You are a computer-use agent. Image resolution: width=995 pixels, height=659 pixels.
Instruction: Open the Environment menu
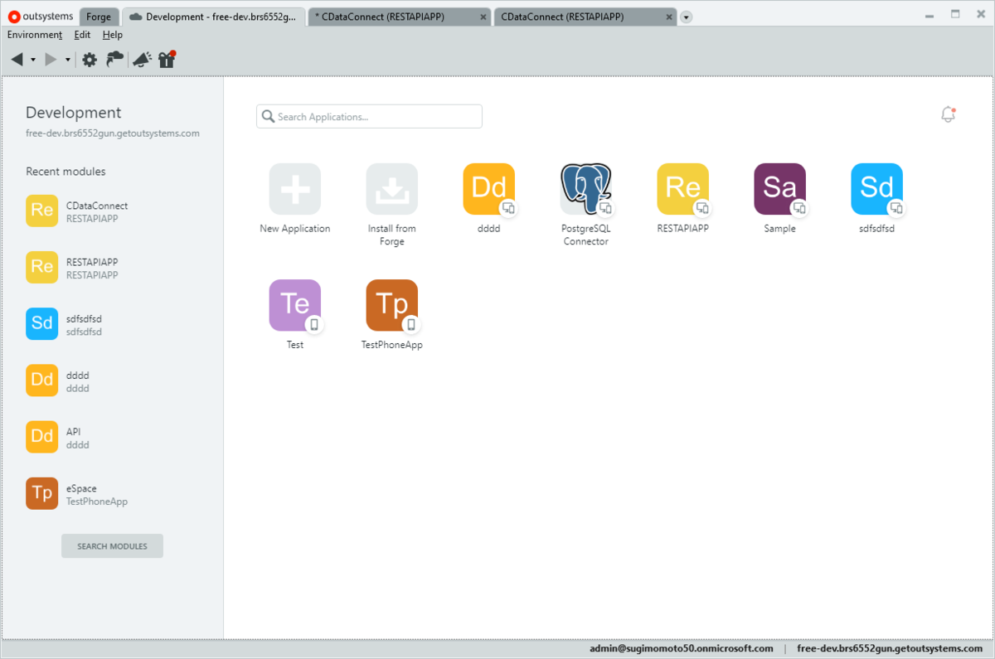[35, 35]
